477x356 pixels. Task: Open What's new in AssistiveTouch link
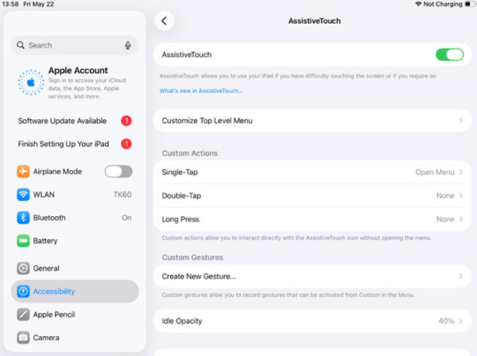tap(201, 91)
